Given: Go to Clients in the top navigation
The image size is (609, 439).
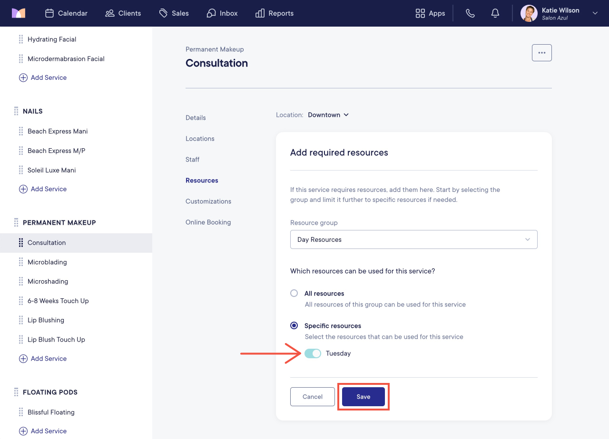Looking at the screenshot, I should point(123,13).
